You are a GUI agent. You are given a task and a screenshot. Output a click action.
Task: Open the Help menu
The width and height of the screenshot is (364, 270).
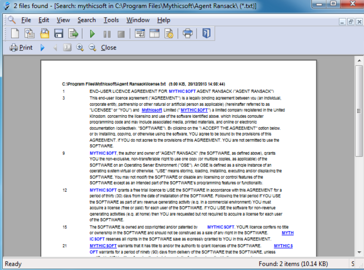pos(164,20)
